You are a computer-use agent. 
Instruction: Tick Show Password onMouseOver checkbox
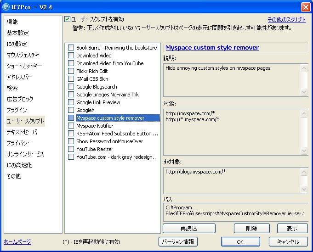(71, 141)
